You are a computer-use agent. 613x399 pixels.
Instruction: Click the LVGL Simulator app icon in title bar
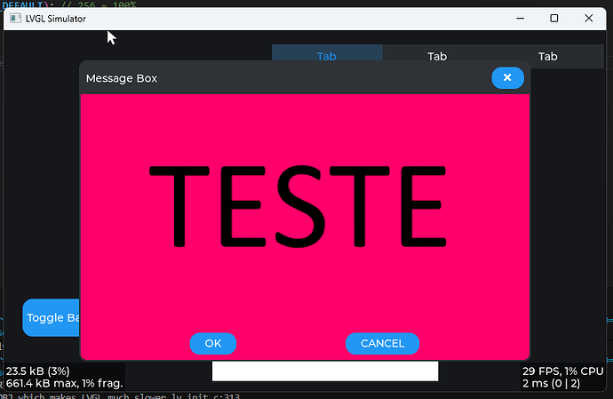pyautogui.click(x=16, y=19)
